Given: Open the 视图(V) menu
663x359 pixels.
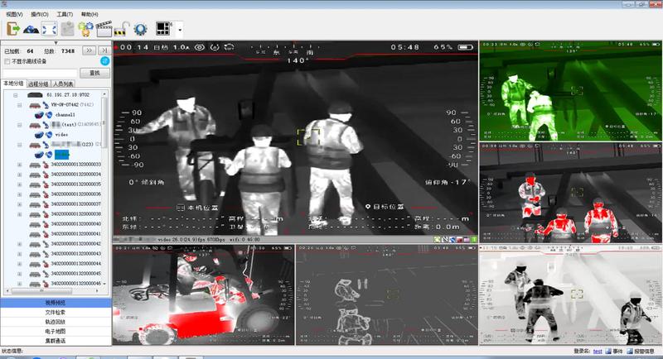Looking at the screenshot, I should click(x=16, y=14).
